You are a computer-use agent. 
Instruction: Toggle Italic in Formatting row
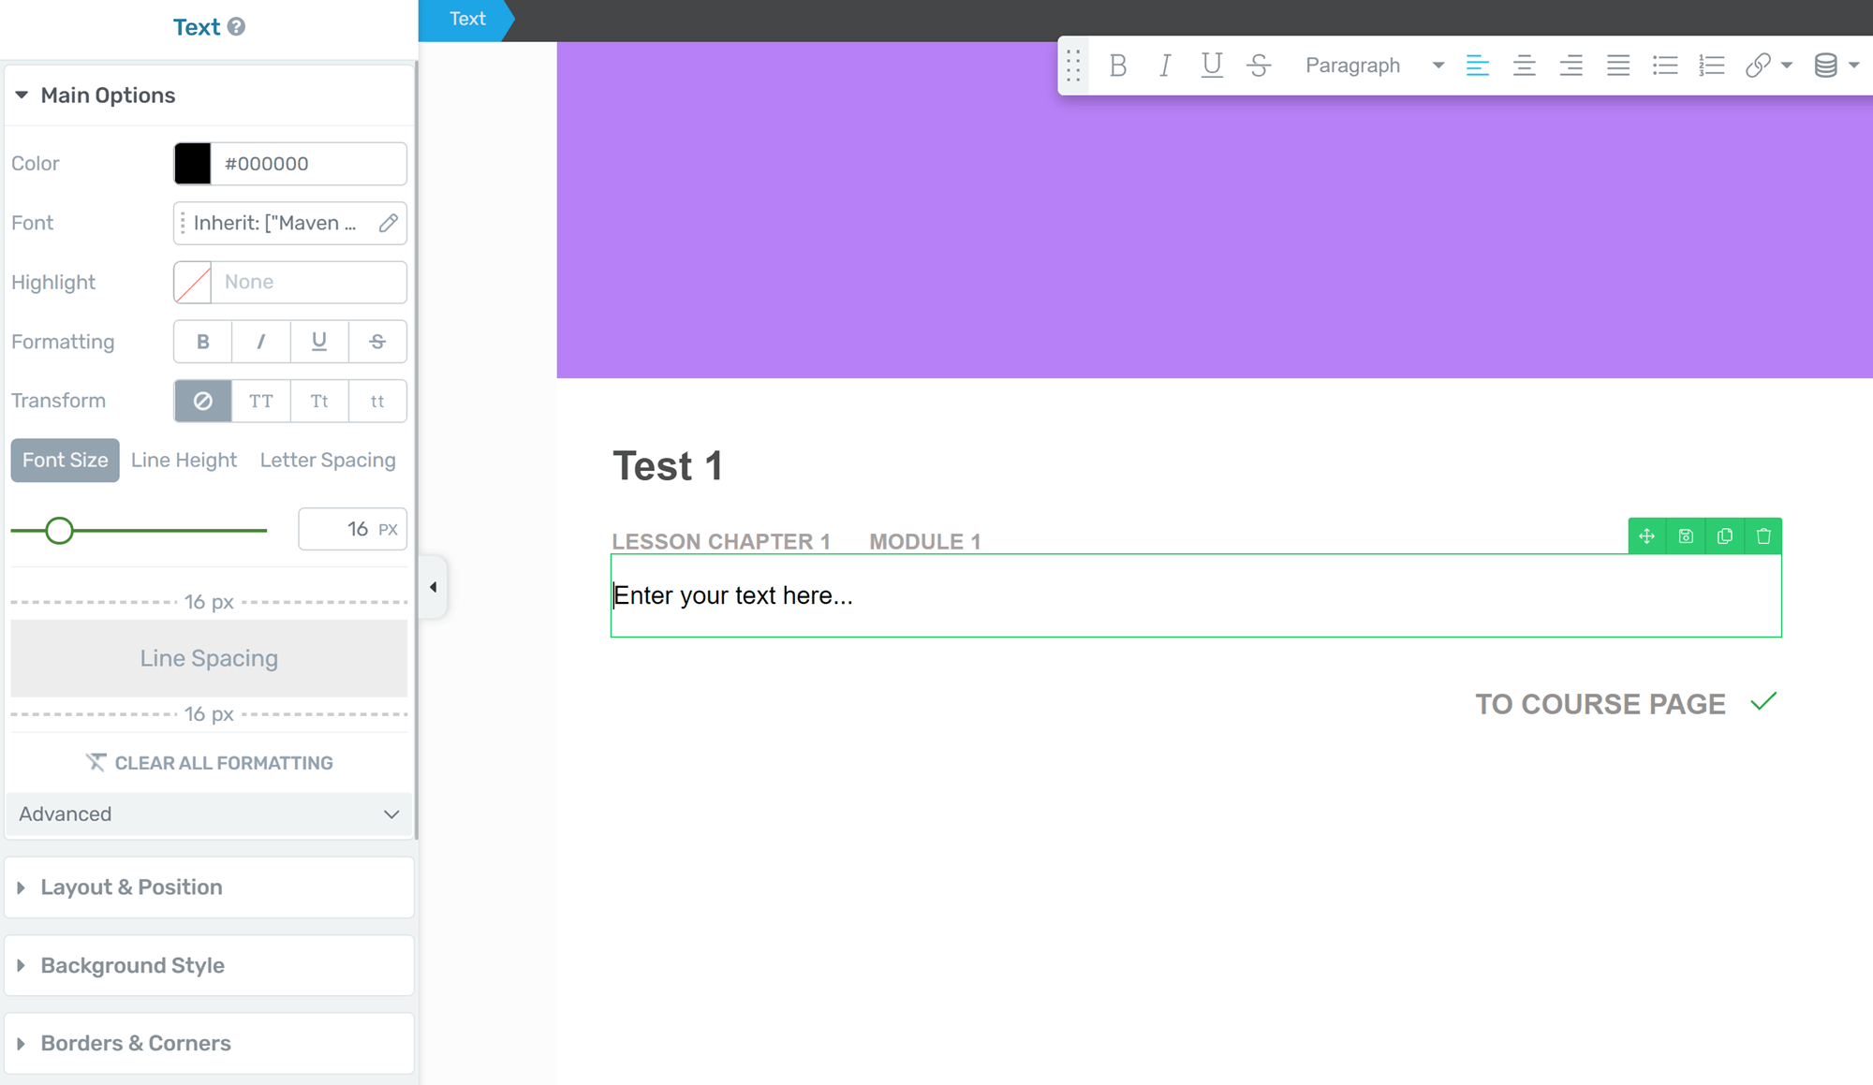click(x=260, y=342)
